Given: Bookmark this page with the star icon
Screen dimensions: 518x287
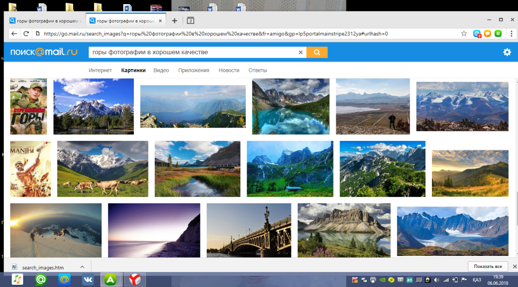Looking at the screenshot, I should pyautogui.click(x=464, y=34).
